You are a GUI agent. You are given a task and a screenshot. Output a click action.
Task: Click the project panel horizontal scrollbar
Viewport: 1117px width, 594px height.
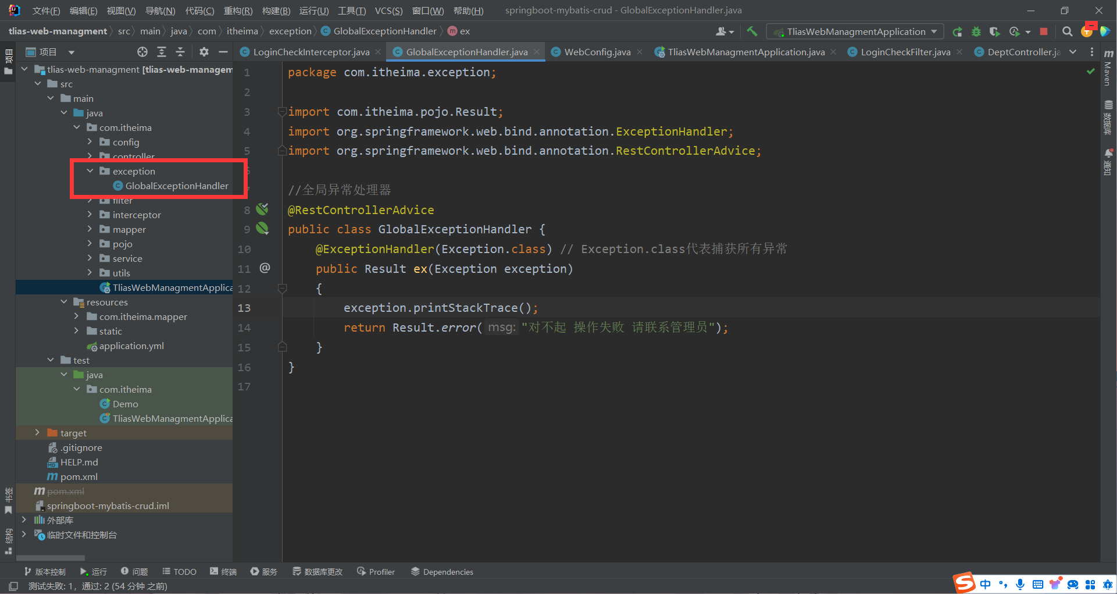[x=50, y=558]
